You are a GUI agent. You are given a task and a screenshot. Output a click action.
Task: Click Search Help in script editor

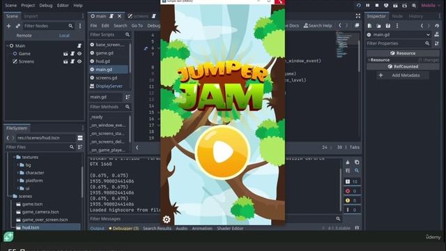318,26
